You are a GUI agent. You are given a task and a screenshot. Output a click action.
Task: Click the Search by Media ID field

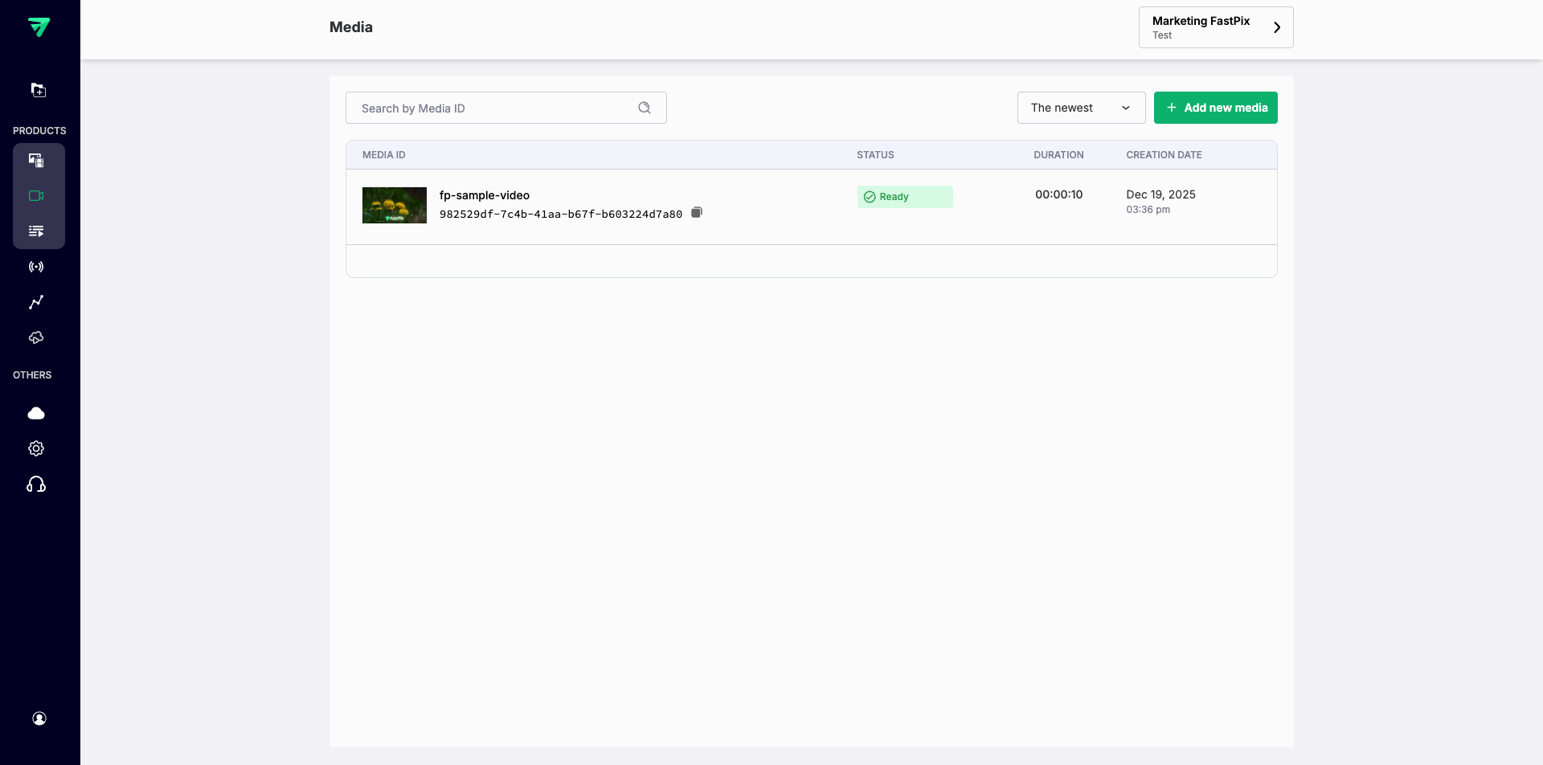[x=490, y=108]
